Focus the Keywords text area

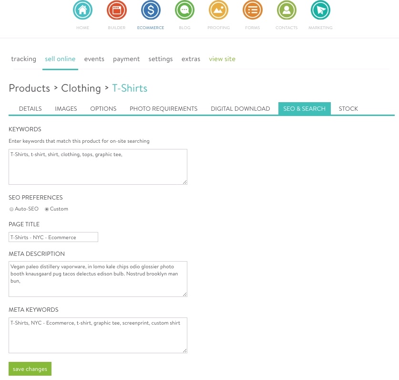point(98,166)
